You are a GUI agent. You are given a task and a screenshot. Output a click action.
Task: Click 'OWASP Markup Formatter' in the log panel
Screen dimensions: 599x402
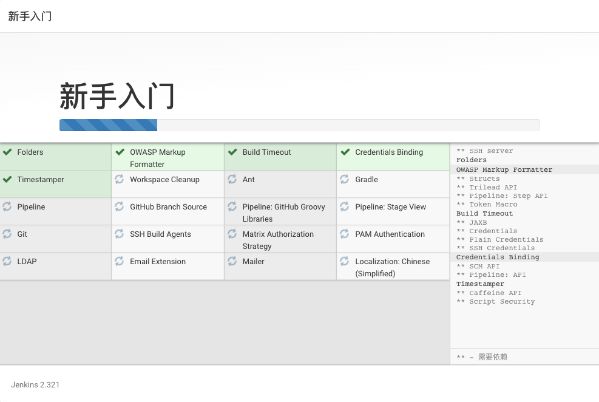click(504, 169)
